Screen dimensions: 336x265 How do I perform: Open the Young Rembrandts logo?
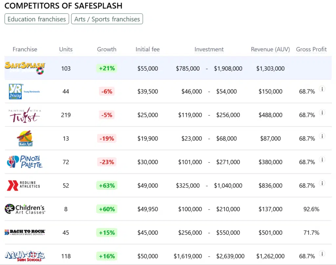pyautogui.click(x=24, y=91)
